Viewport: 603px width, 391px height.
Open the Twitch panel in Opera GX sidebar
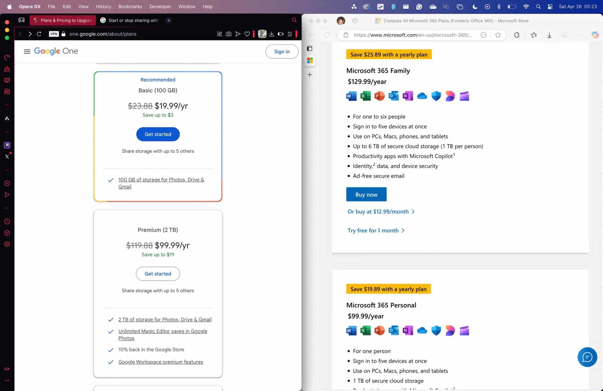7,145
